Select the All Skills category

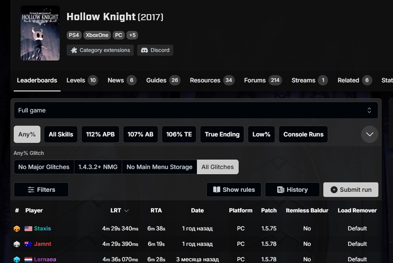[61, 134]
